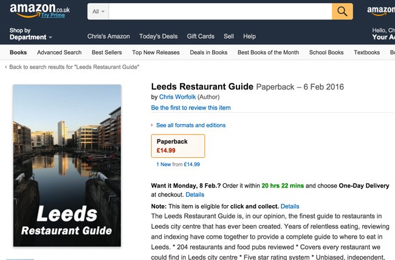Click the Leeds Restaurant Guide cover image
Image resolution: width=395 pixels, height=260 pixels.
pos(67,164)
